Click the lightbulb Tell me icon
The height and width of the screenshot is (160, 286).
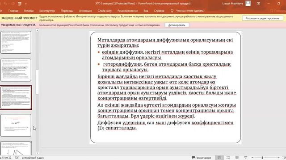pyautogui.click(x=172, y=11)
